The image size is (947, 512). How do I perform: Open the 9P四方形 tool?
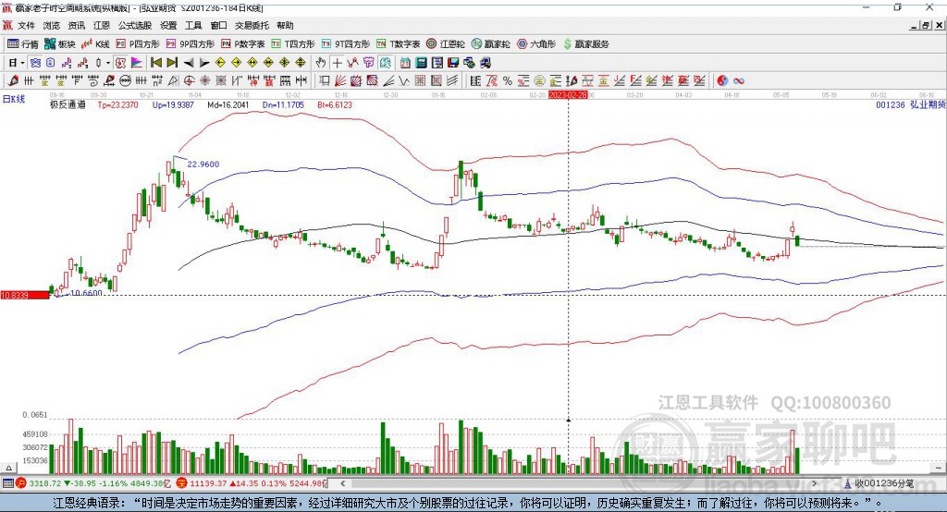[191, 44]
